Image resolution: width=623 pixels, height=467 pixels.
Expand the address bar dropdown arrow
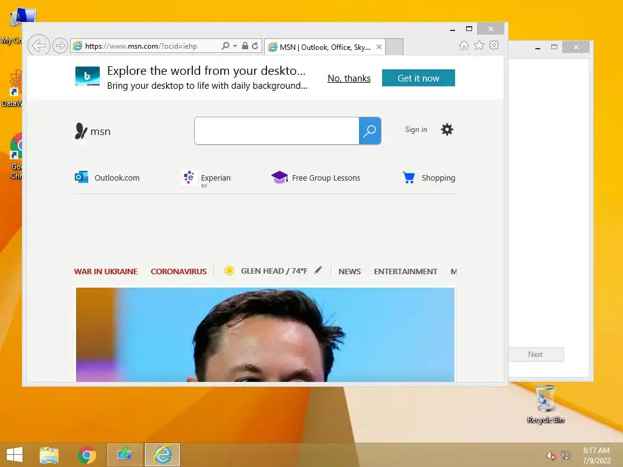pyautogui.click(x=235, y=46)
